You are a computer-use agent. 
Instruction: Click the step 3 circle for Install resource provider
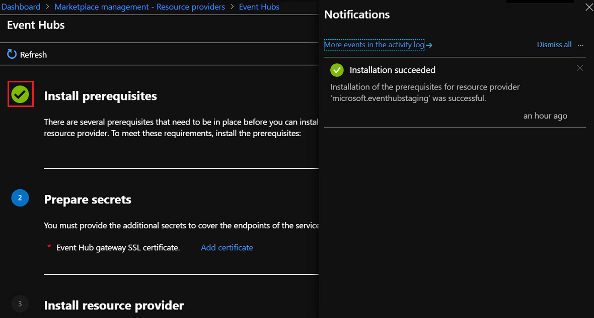pos(20,304)
